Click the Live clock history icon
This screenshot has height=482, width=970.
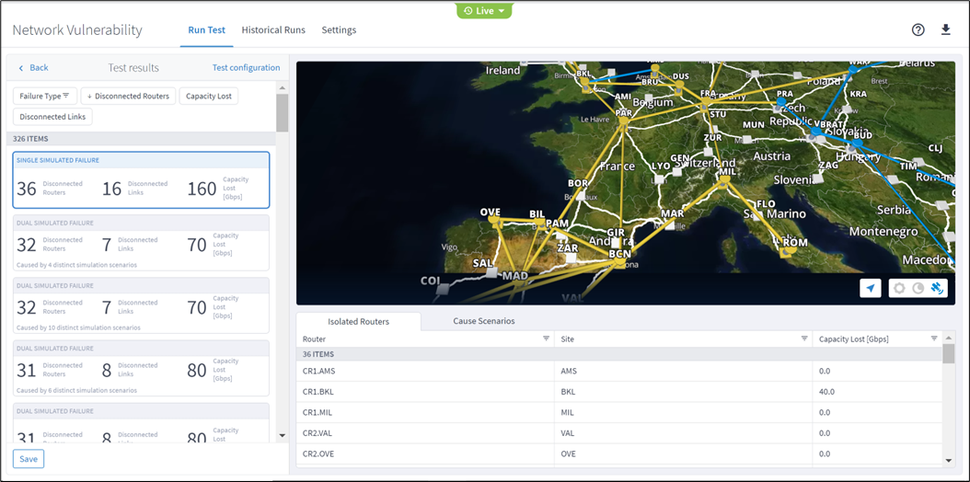[x=468, y=11]
